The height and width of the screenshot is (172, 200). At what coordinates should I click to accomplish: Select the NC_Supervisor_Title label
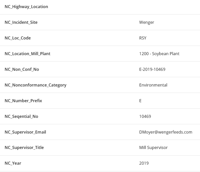[24, 147]
